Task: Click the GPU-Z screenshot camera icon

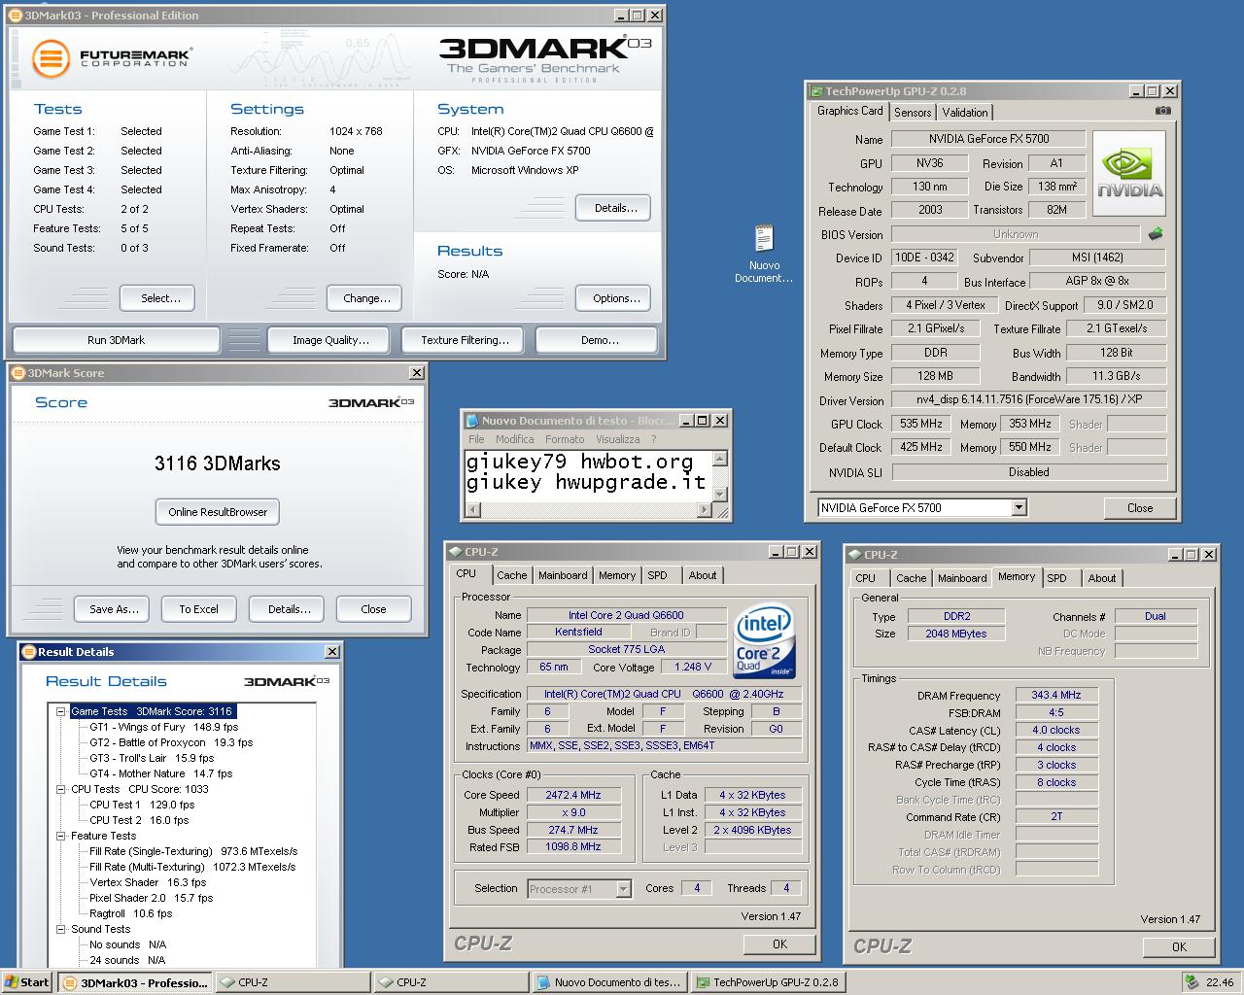Action: tap(1162, 111)
